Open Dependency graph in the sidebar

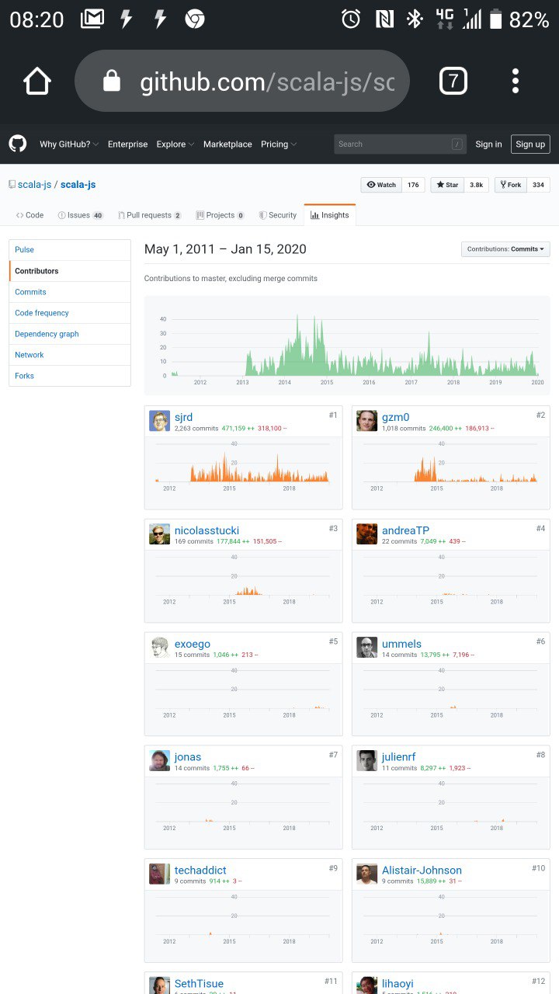[70, 334]
